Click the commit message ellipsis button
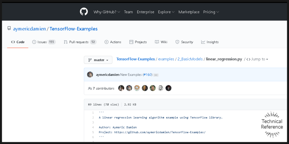Screen dimensions: 289x144 [x=156, y=75]
